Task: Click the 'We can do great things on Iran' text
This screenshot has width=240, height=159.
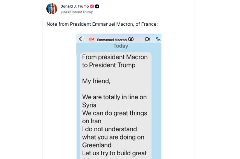Action: pos(114,117)
